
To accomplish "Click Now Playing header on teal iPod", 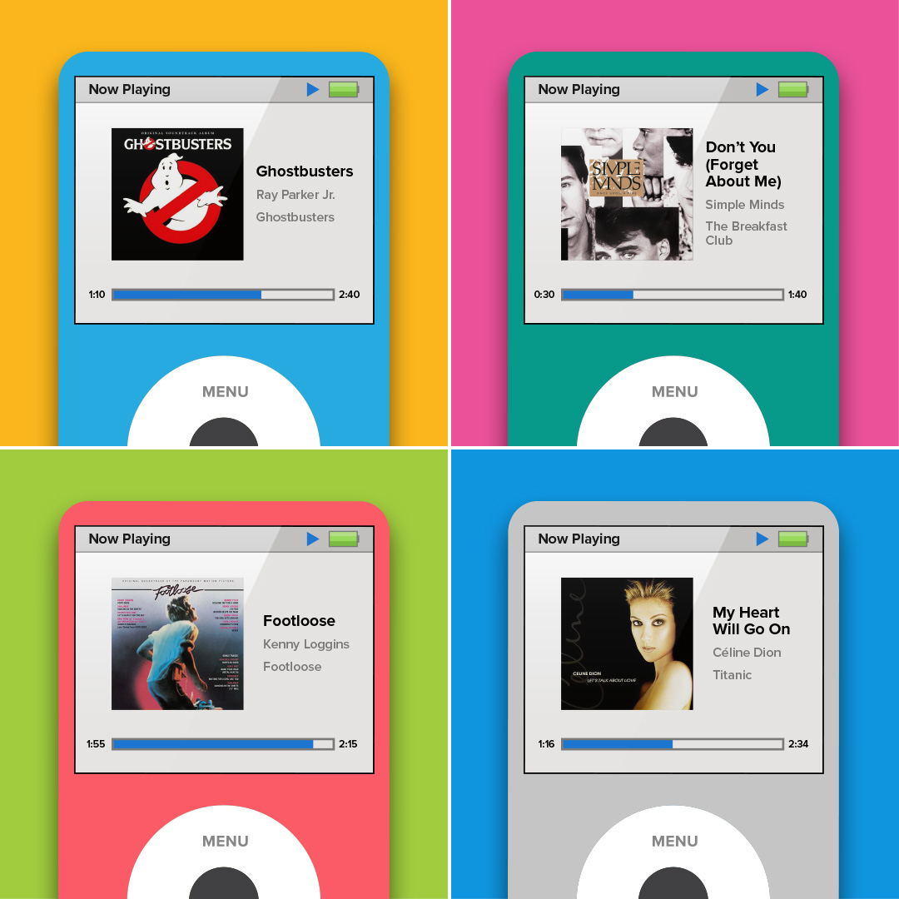I will tap(579, 89).
